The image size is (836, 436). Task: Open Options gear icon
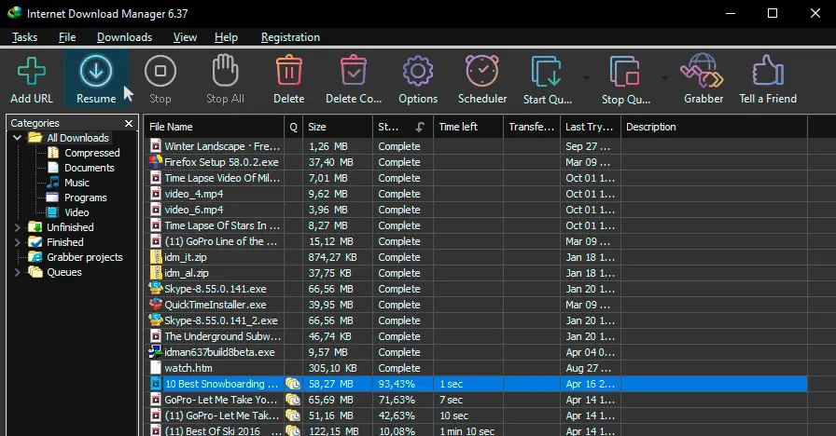click(x=418, y=72)
